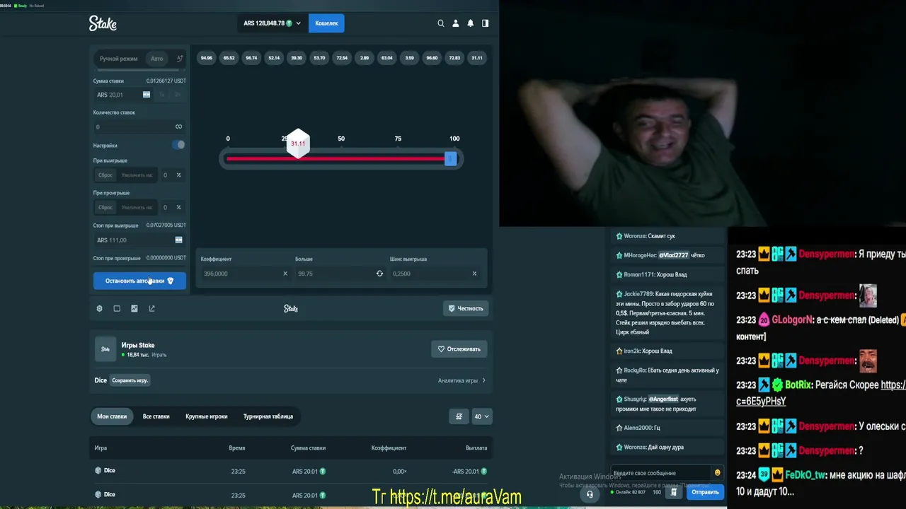Click the Шанс выигрыша field
This screenshot has width=906, height=509.
[435, 274]
